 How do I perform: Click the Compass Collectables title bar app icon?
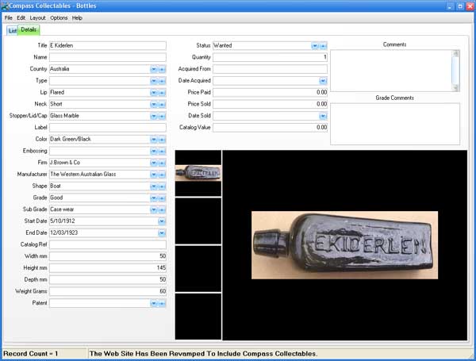tap(5, 6)
